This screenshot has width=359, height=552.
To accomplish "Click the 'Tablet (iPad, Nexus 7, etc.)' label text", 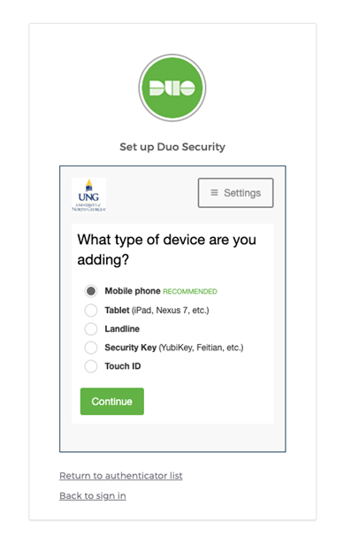I will tap(157, 310).
